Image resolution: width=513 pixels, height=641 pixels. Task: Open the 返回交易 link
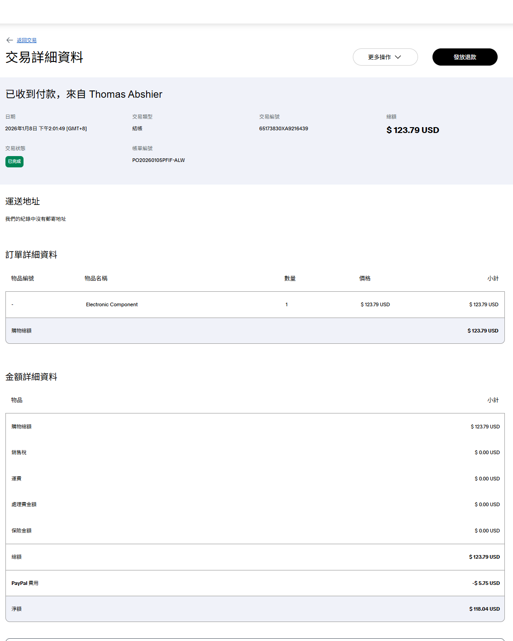coord(27,41)
